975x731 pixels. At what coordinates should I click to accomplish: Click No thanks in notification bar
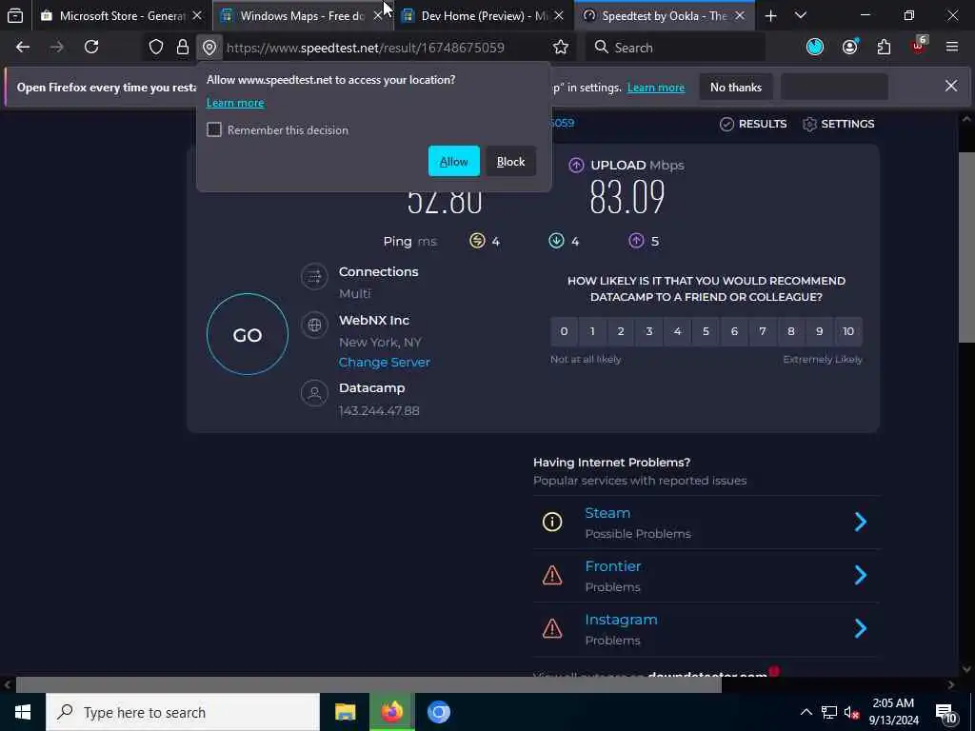[736, 88]
